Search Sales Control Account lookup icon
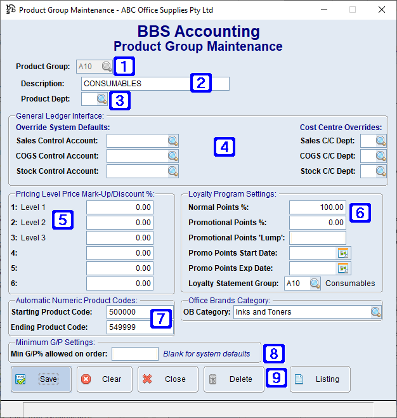The height and width of the screenshot is (418, 397). [x=172, y=141]
